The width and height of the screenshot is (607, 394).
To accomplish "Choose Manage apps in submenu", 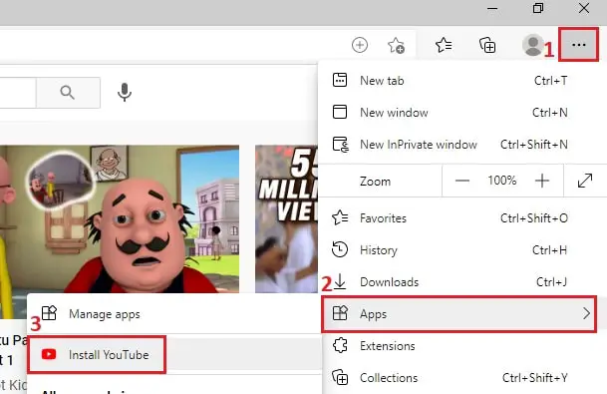I will (174, 313).
